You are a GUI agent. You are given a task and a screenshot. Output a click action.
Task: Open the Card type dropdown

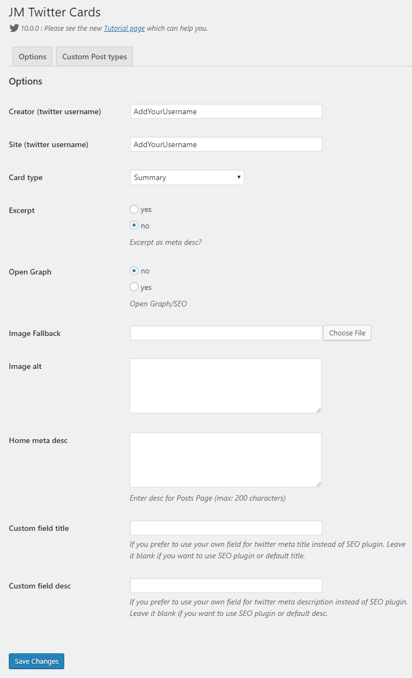[187, 177]
